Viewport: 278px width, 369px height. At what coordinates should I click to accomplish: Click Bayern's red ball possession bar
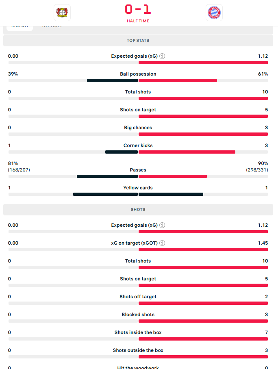(178, 80)
